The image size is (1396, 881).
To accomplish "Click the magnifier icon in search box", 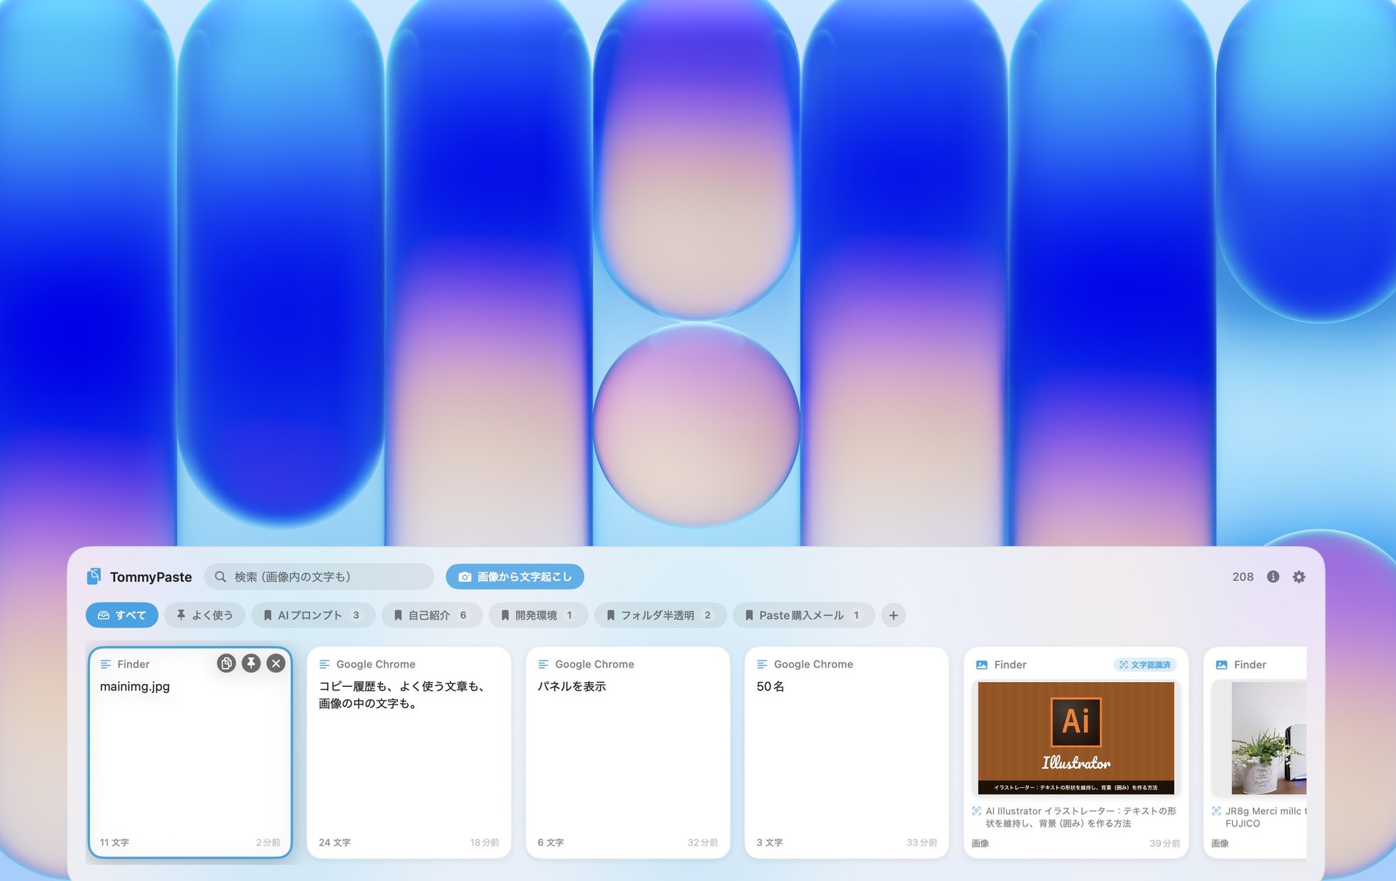I will point(221,577).
